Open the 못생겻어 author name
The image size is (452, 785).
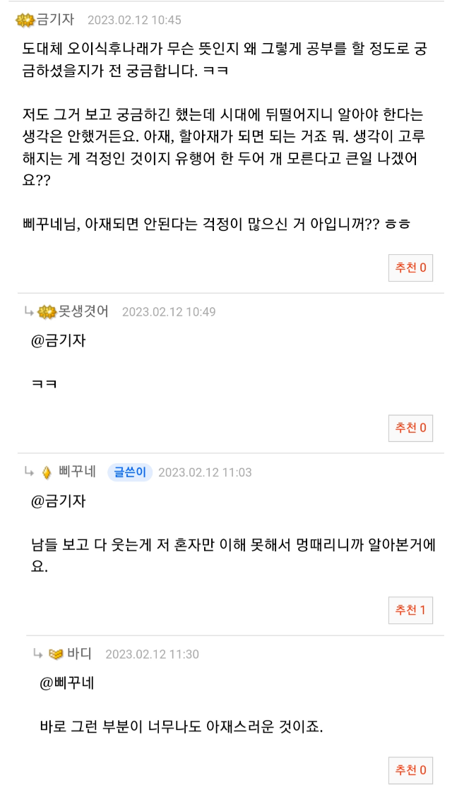click(x=83, y=312)
